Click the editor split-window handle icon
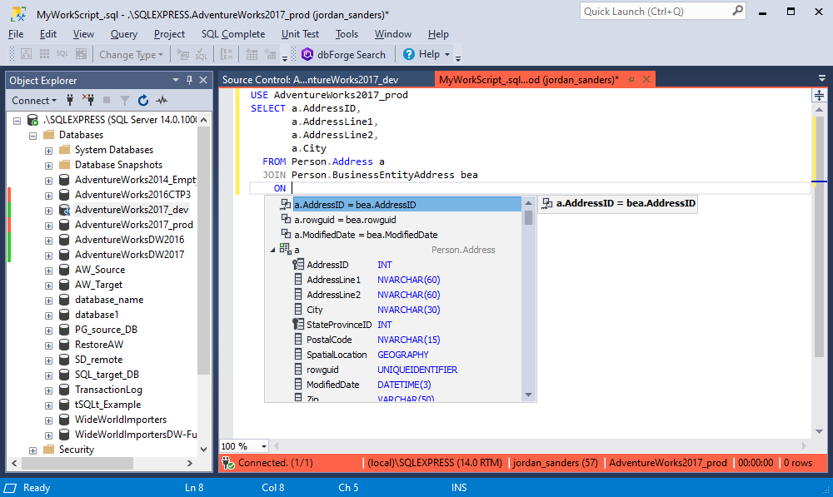The height and width of the screenshot is (497, 833). coord(818,96)
